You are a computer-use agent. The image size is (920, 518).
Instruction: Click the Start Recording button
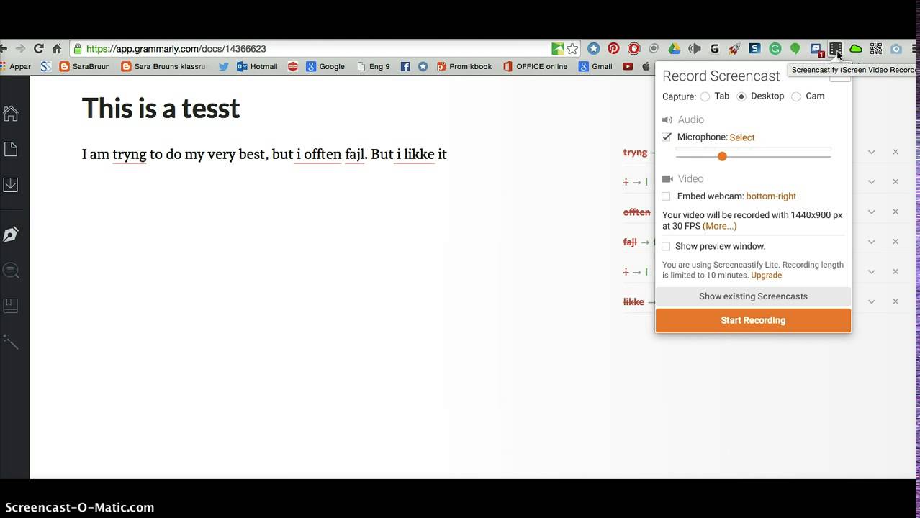pos(753,320)
